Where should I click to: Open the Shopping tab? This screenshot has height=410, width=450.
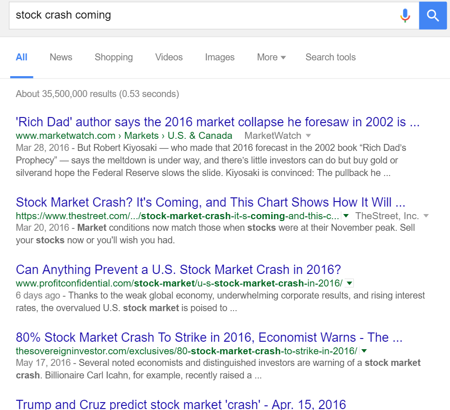(x=114, y=57)
